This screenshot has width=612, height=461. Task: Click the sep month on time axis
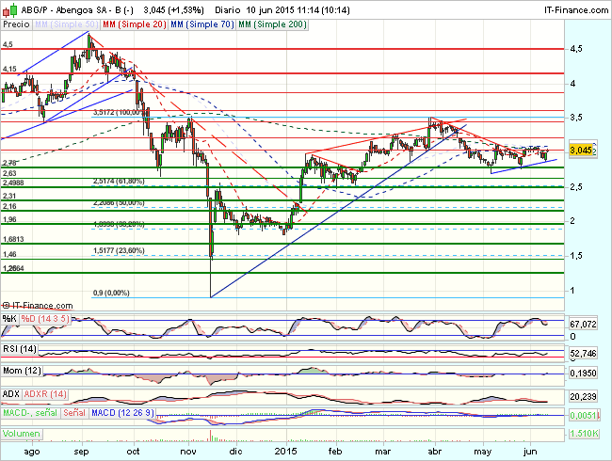[x=81, y=452]
